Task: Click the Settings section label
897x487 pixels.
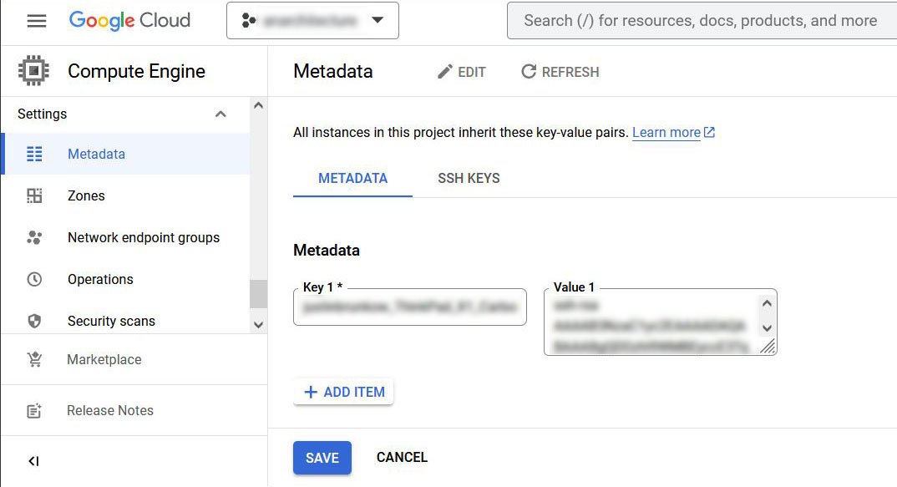Action: pyautogui.click(x=43, y=114)
